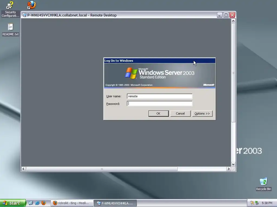Minimize the Remote Desktop window
277x207 pixels.
coord(220,15)
